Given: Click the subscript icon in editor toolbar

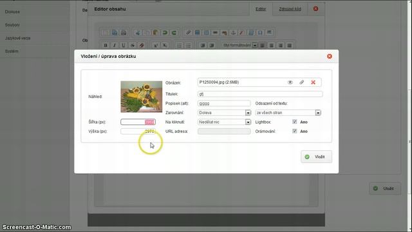Looking at the screenshot, I should [x=165, y=45].
